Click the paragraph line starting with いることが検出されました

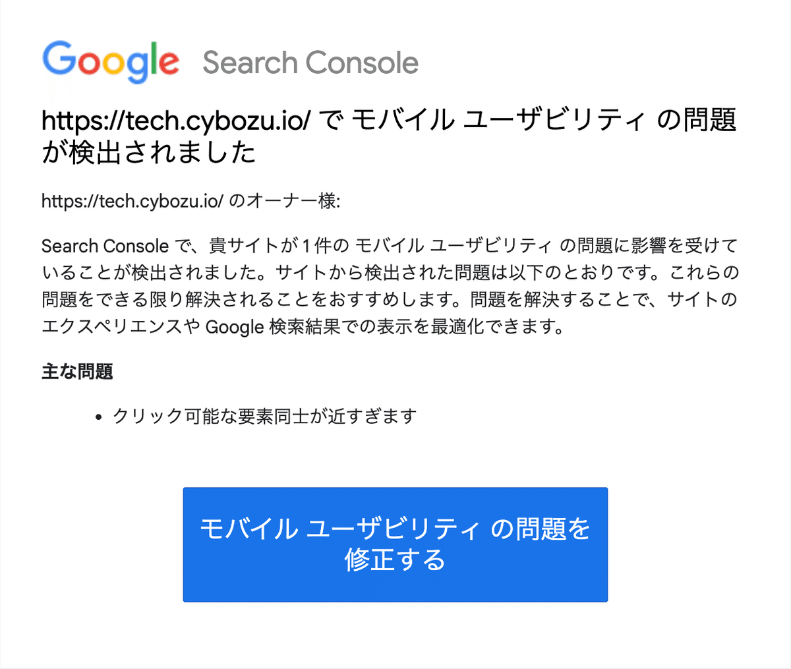click(x=390, y=273)
